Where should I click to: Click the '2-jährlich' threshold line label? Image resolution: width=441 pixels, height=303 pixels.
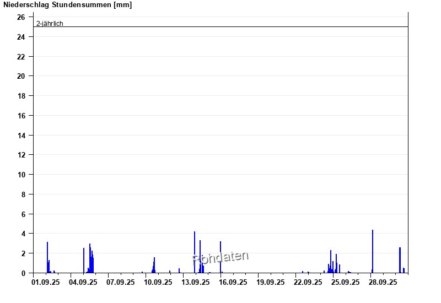tap(50, 23)
